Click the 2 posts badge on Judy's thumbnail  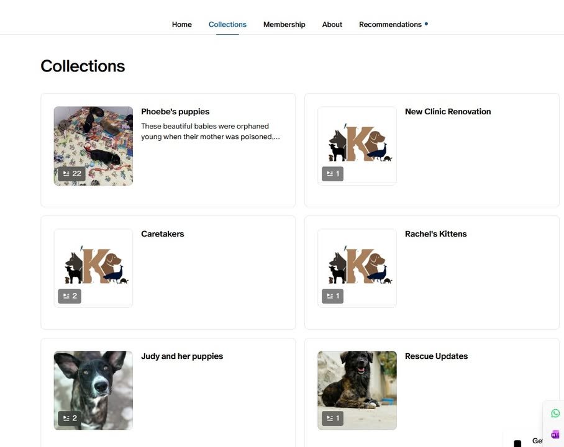click(x=70, y=418)
